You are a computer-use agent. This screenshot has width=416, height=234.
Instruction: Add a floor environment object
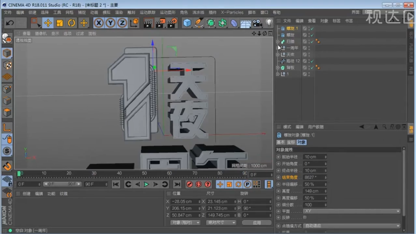click(x=246, y=23)
